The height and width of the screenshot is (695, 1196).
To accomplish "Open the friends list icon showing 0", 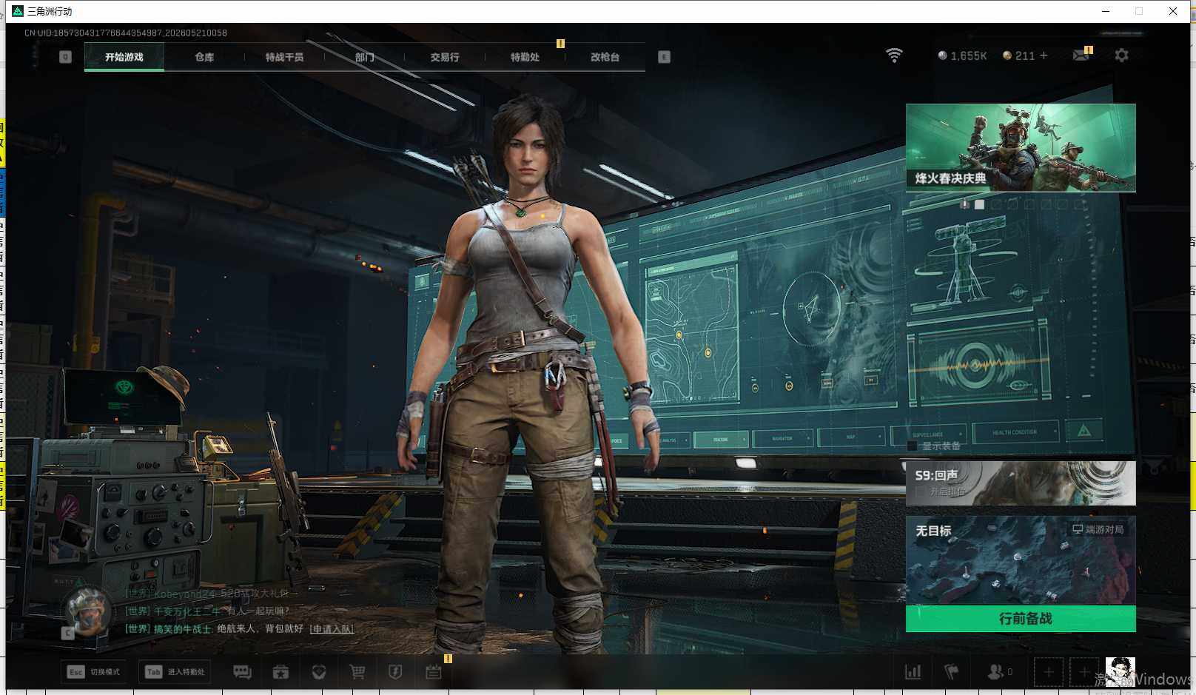I will click(x=999, y=672).
